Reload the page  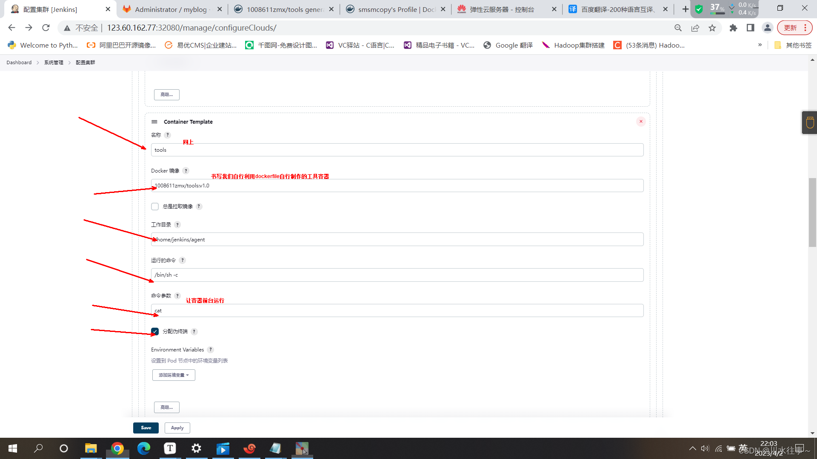pyautogui.click(x=46, y=28)
